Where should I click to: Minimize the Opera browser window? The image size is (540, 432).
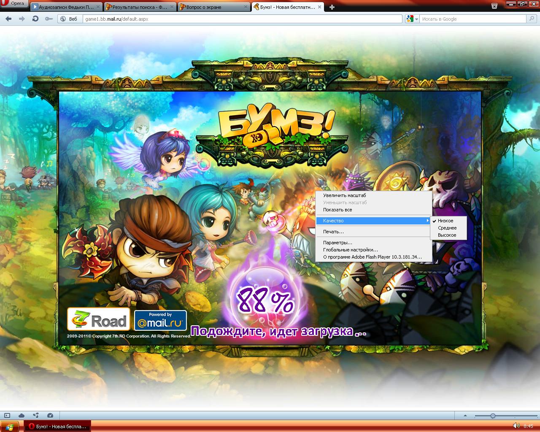tap(512, 4)
